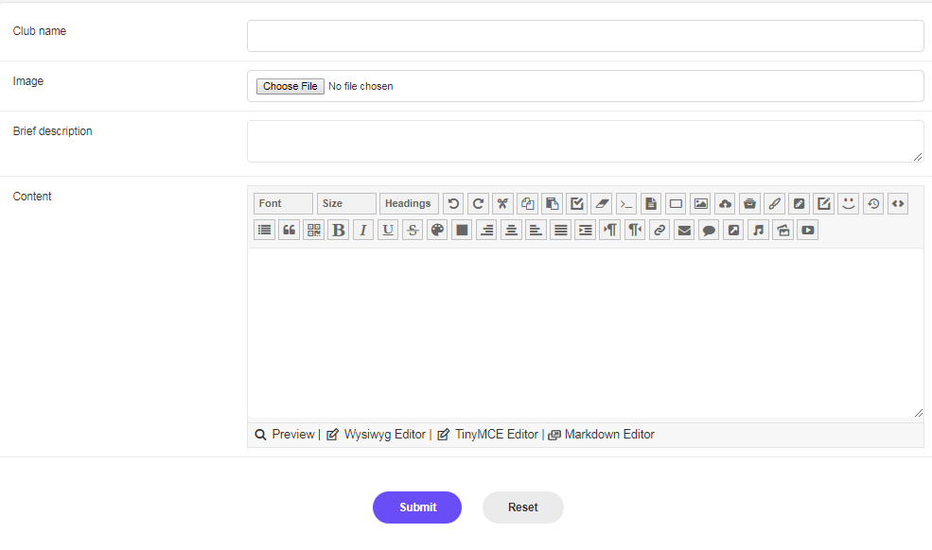The image size is (932, 550).
Task: Click the bulleted list icon
Action: pyautogui.click(x=265, y=230)
